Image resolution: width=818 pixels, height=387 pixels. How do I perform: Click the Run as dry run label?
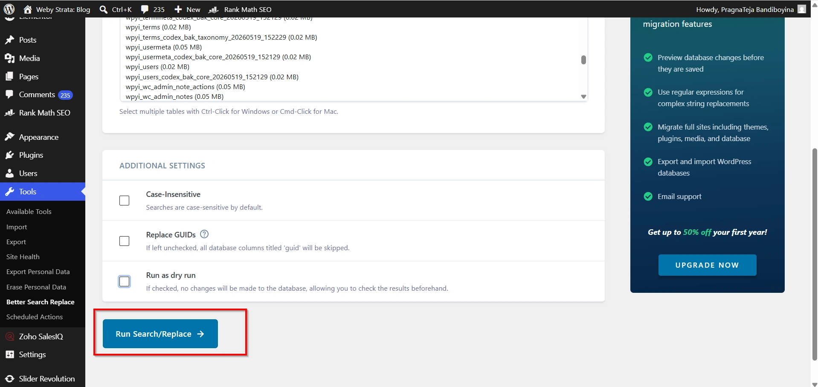point(171,275)
